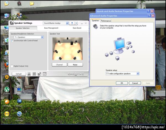Screen dimensions: 166x130
Task: Click the Default button in Speaker Settings
Action: 19,74
